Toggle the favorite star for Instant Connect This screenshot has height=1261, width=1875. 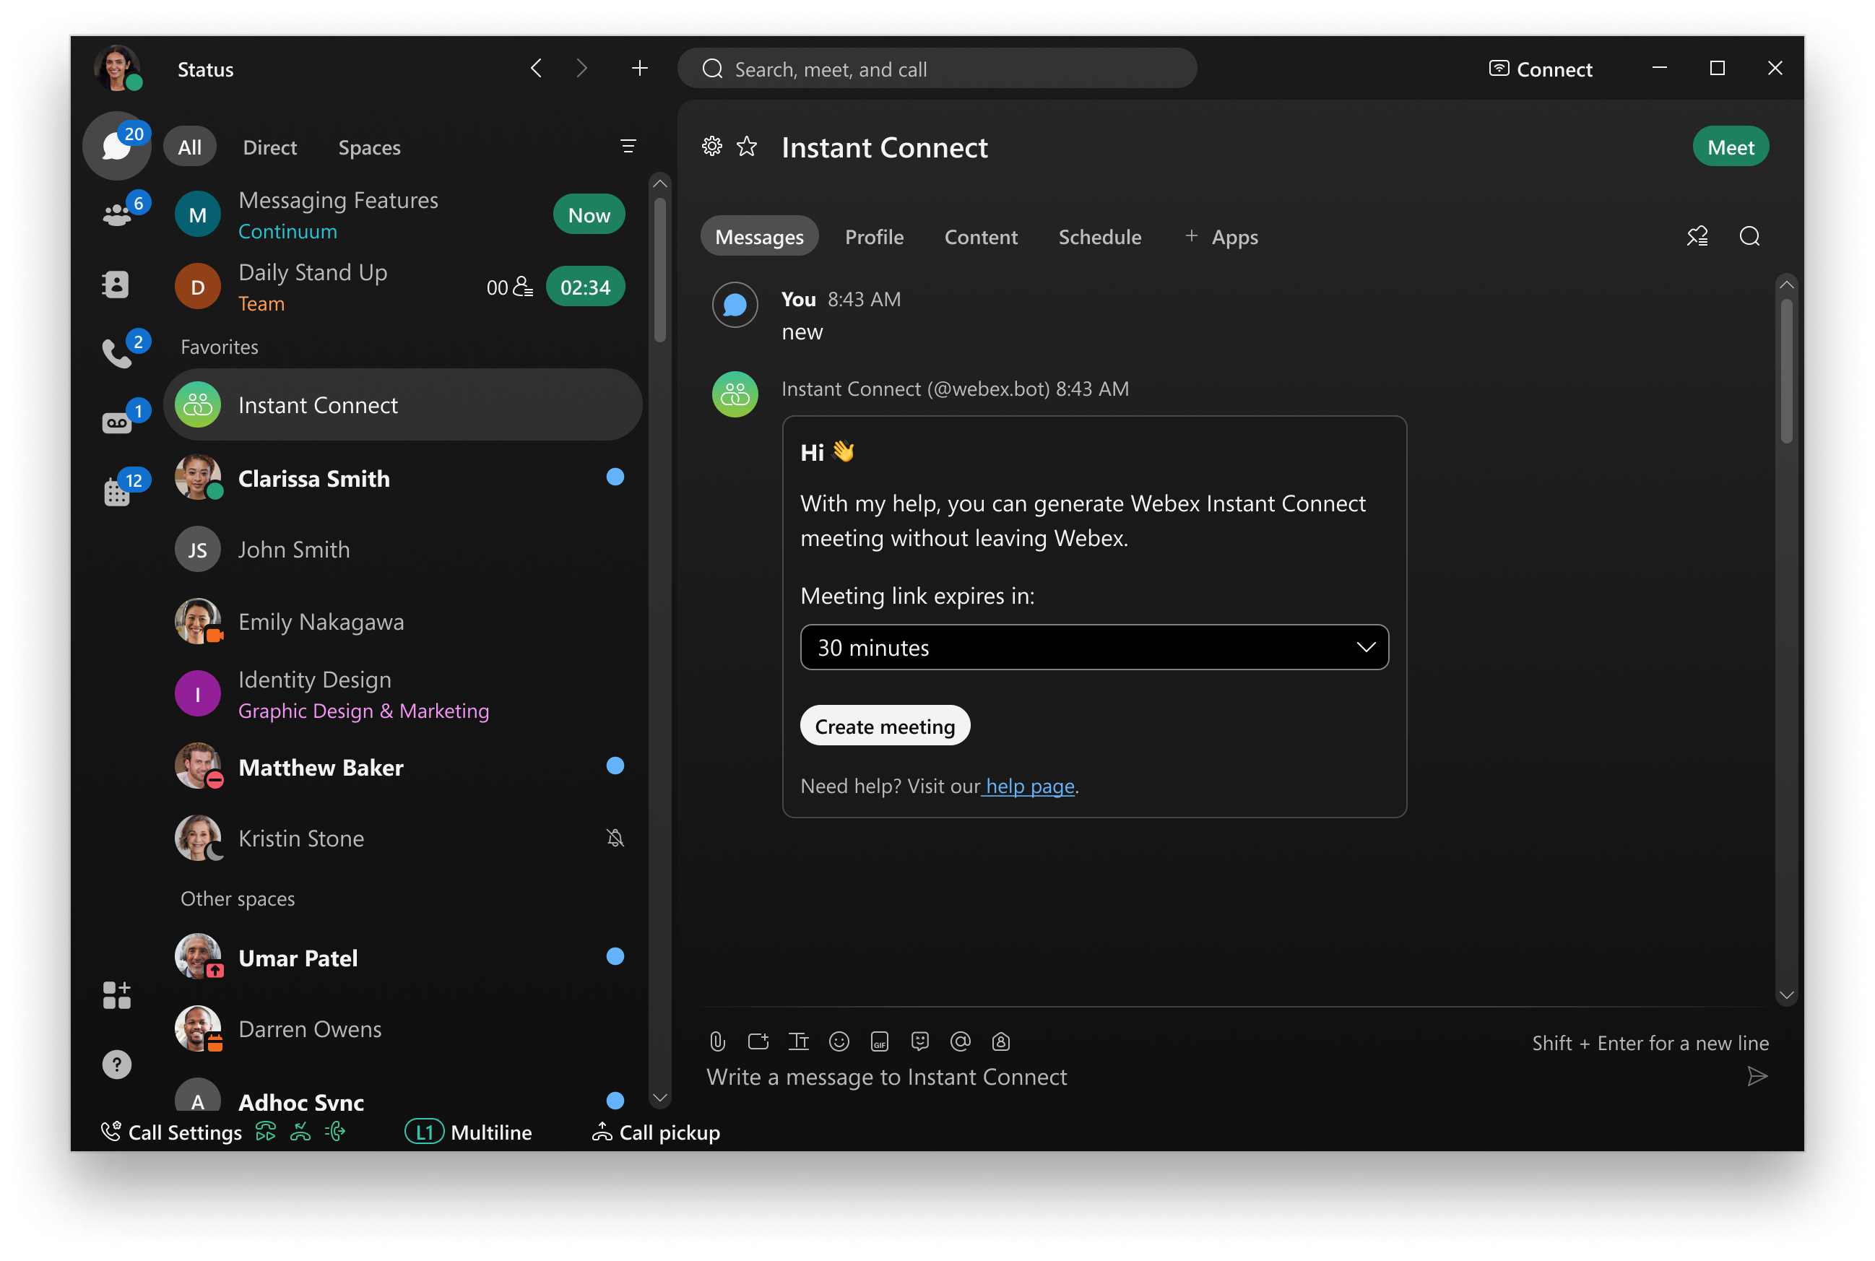[x=747, y=147]
